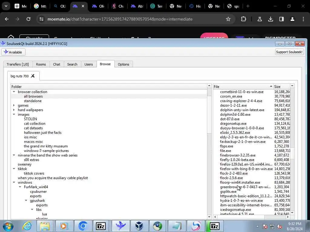Select the 'standalone' folder
This screenshot has height=232, width=310.
point(33,101)
